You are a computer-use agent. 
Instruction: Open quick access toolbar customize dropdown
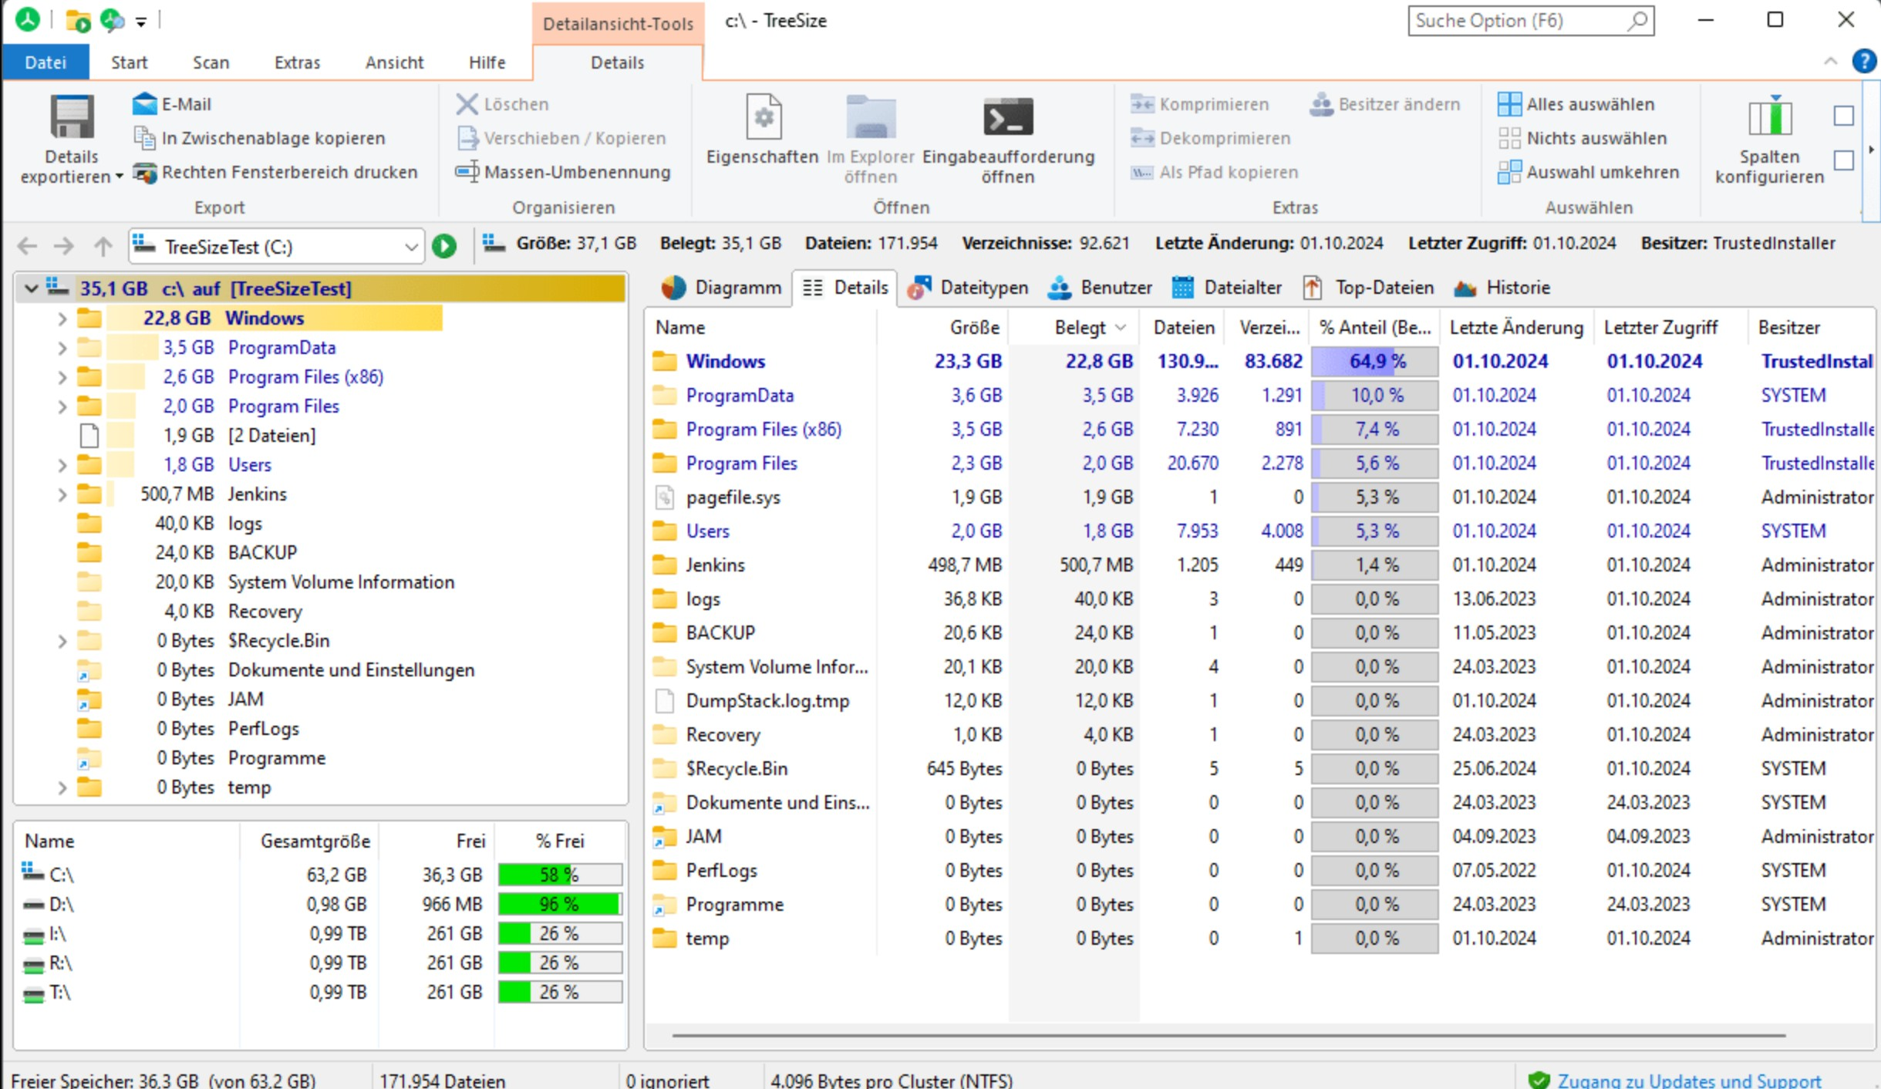pos(141,22)
